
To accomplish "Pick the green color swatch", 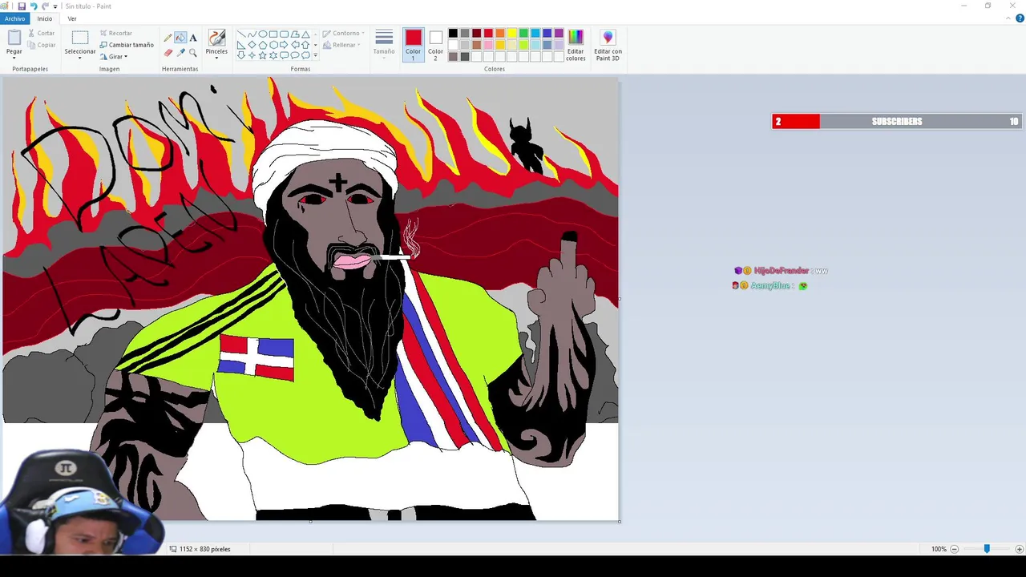I will coord(523,34).
